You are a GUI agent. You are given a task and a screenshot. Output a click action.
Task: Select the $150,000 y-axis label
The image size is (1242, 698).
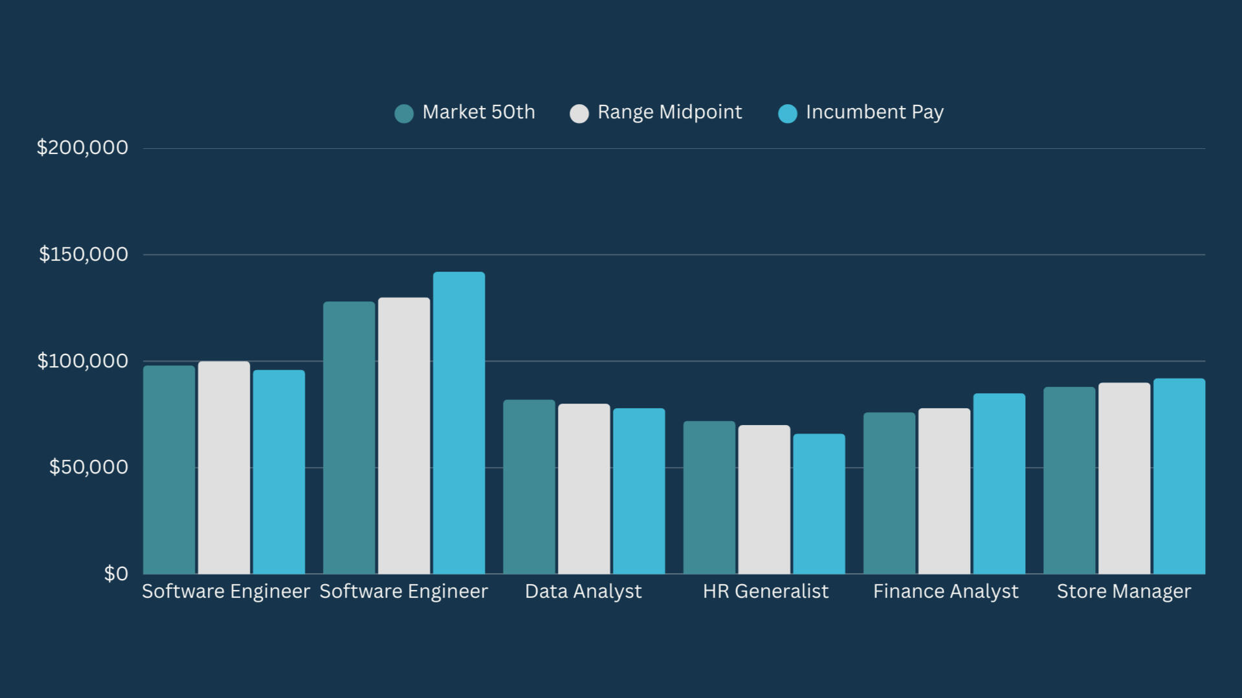point(83,254)
